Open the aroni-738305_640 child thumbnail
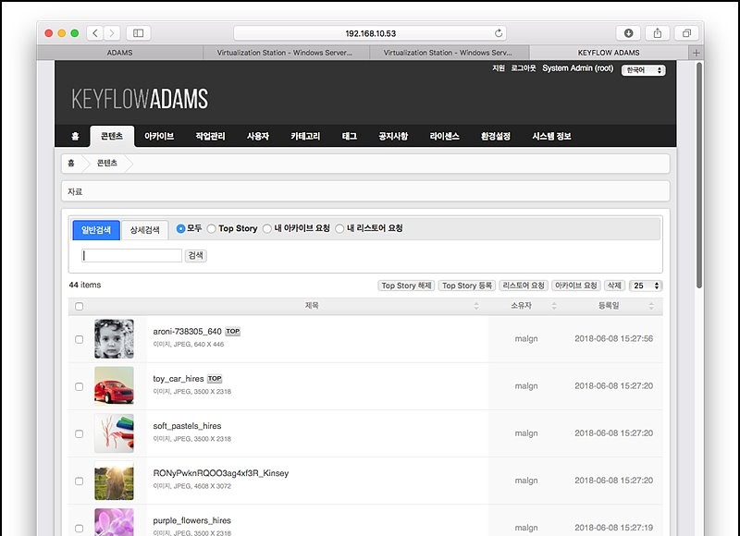 (x=114, y=339)
